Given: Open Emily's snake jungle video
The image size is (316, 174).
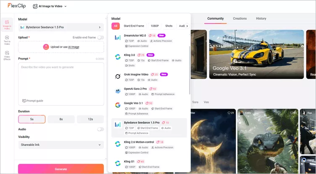Looking at the screenshot, I should 268,141.
